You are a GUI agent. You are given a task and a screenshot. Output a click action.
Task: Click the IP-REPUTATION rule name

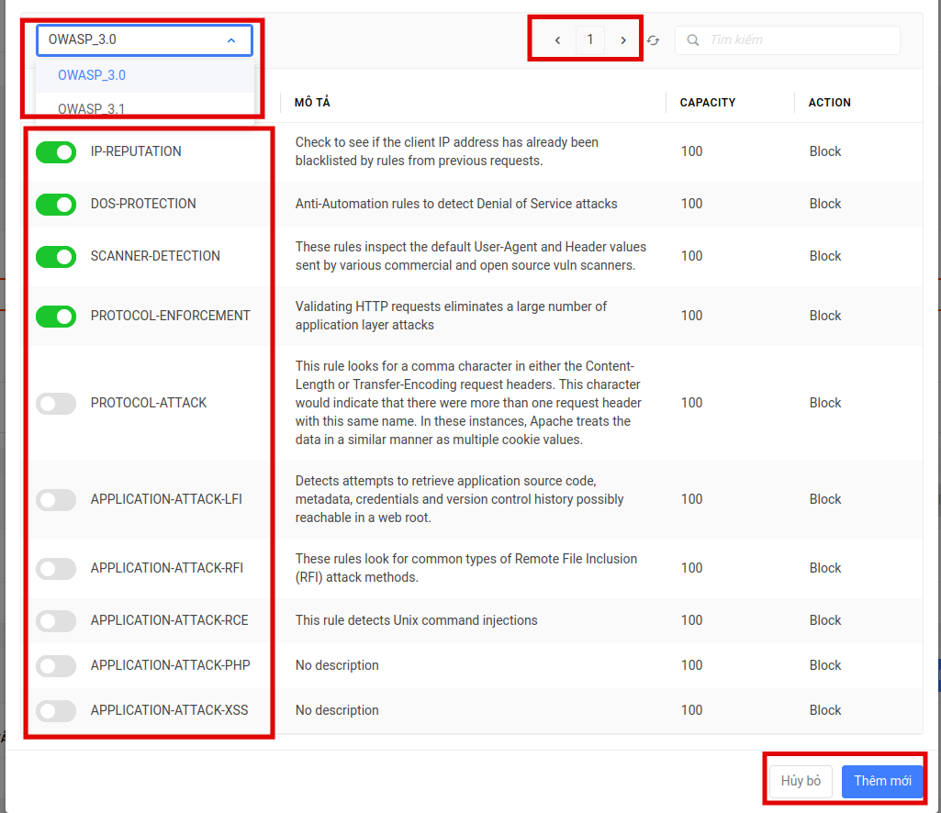point(136,151)
